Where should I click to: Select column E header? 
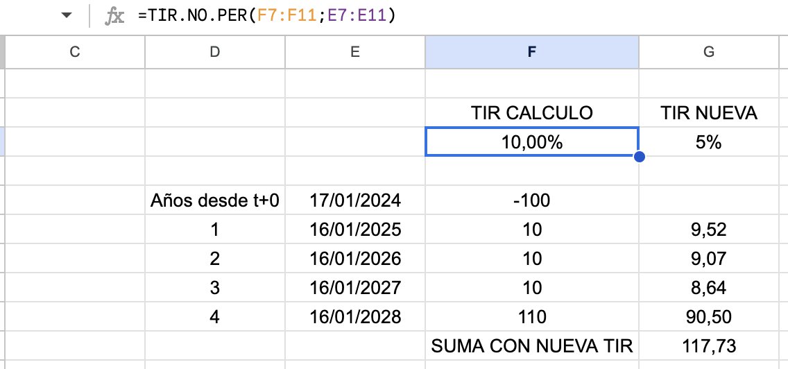click(x=354, y=52)
